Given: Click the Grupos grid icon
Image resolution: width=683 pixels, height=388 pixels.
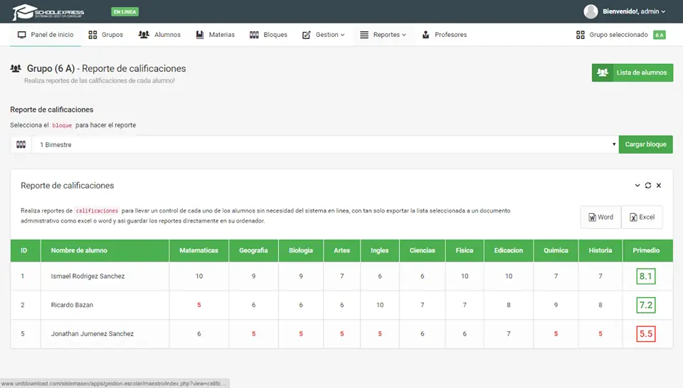Looking at the screenshot, I should (92, 35).
